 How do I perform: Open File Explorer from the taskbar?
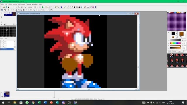pyautogui.click(x=15, y=102)
